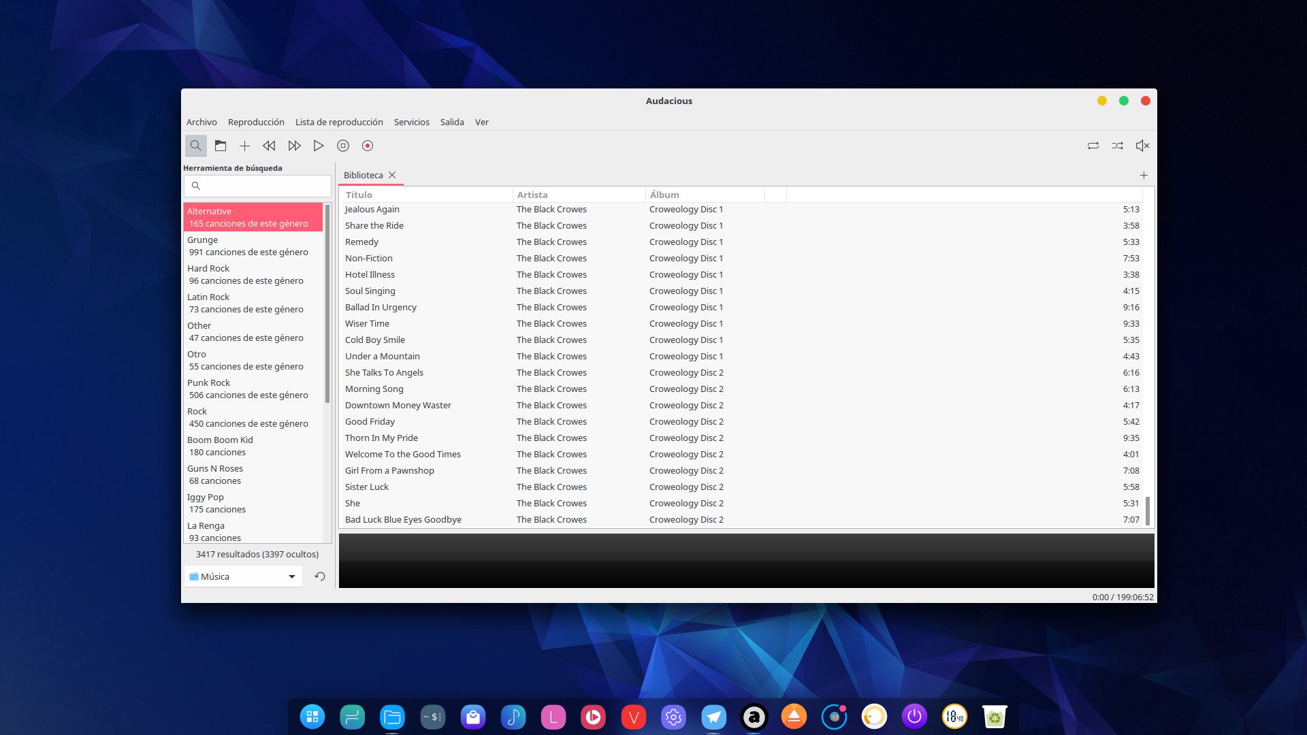
Task: Select the Alternative genre result
Action: 253,217
